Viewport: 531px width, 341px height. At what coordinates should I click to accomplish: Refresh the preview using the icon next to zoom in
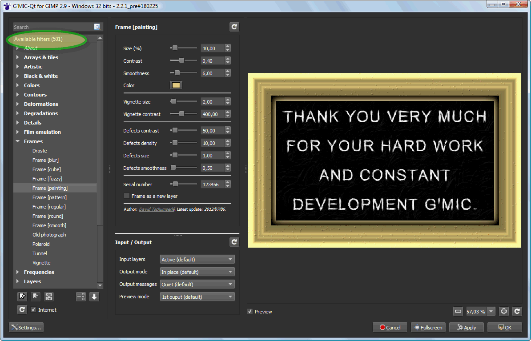517,311
